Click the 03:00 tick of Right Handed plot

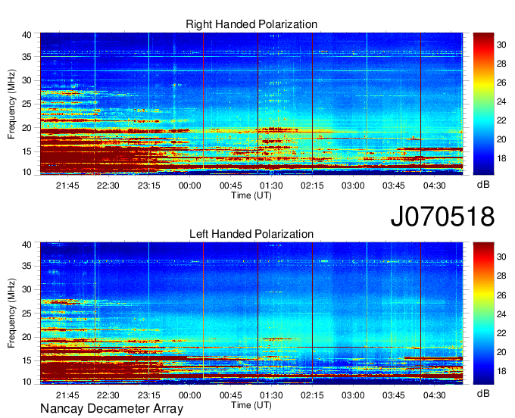[353, 186]
